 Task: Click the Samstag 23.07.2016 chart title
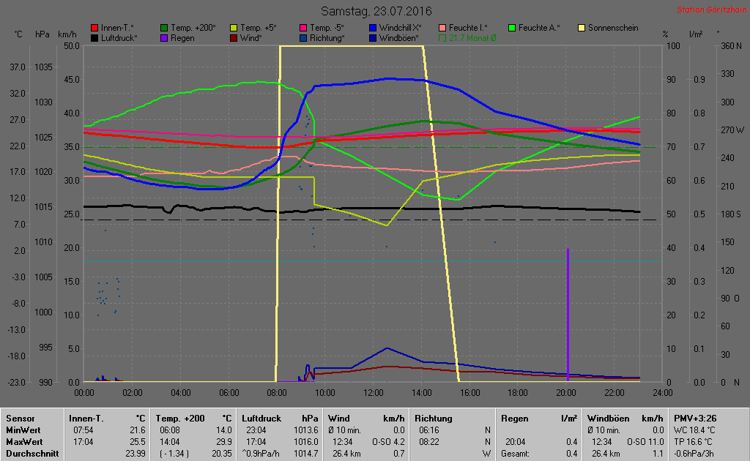click(376, 12)
